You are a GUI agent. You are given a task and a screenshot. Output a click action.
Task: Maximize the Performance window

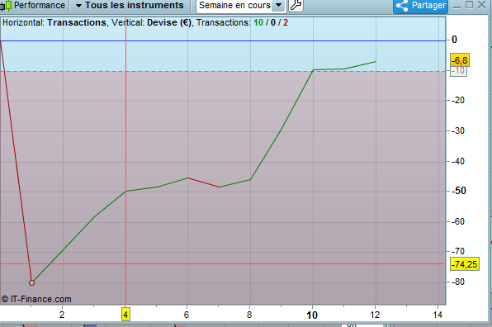(x=469, y=5)
